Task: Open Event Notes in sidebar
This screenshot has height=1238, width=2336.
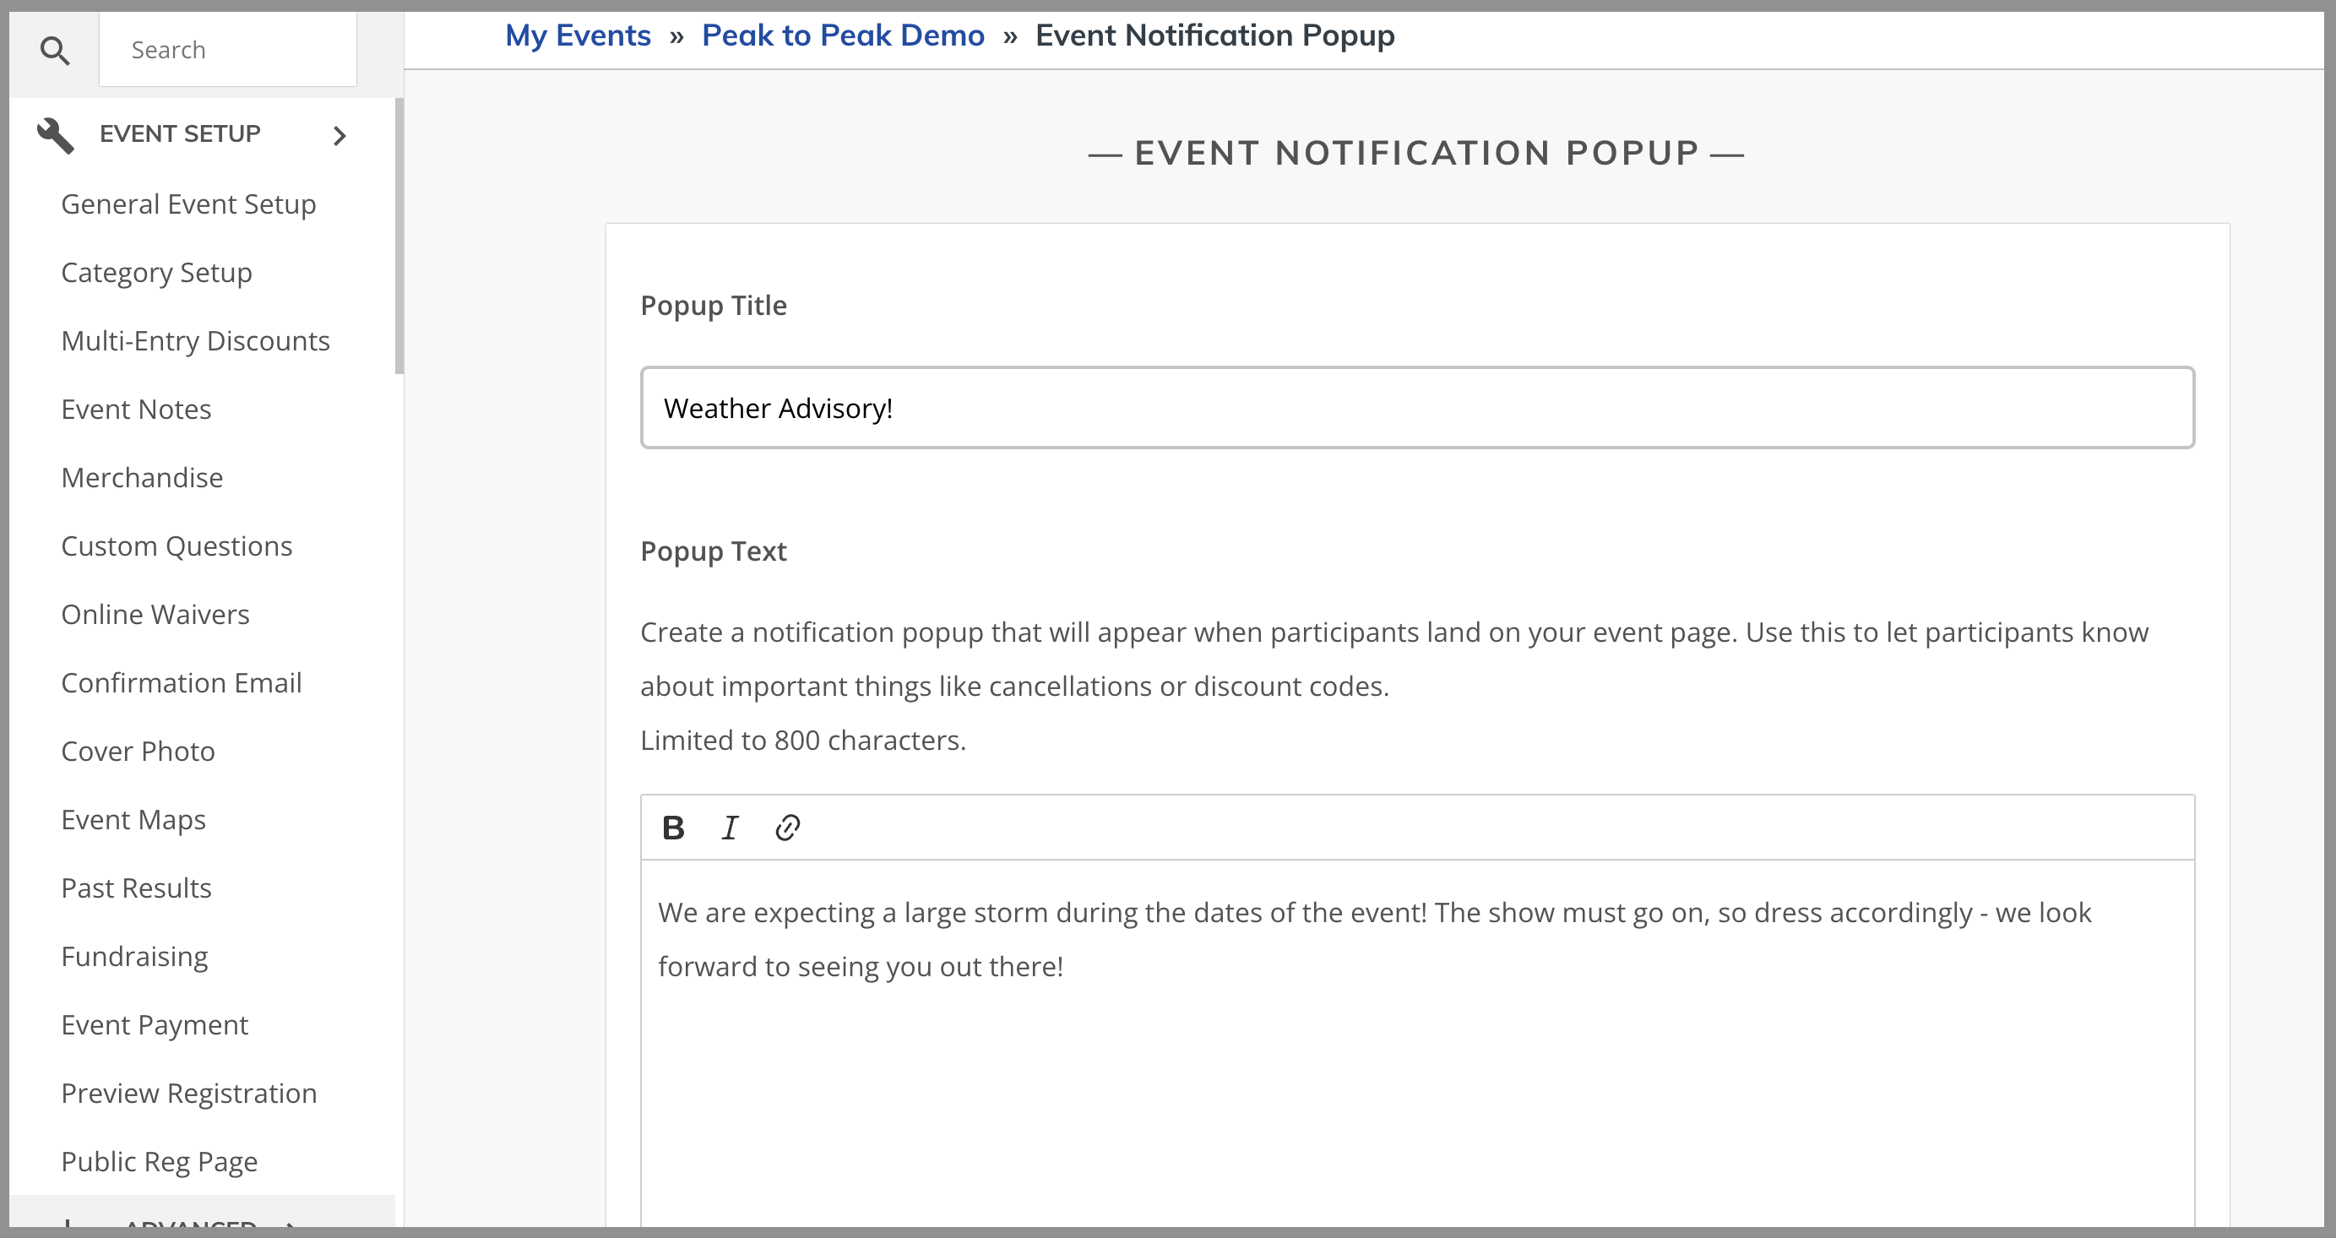Action: click(x=136, y=409)
